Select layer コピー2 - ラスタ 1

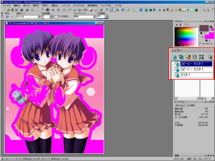click(193, 64)
